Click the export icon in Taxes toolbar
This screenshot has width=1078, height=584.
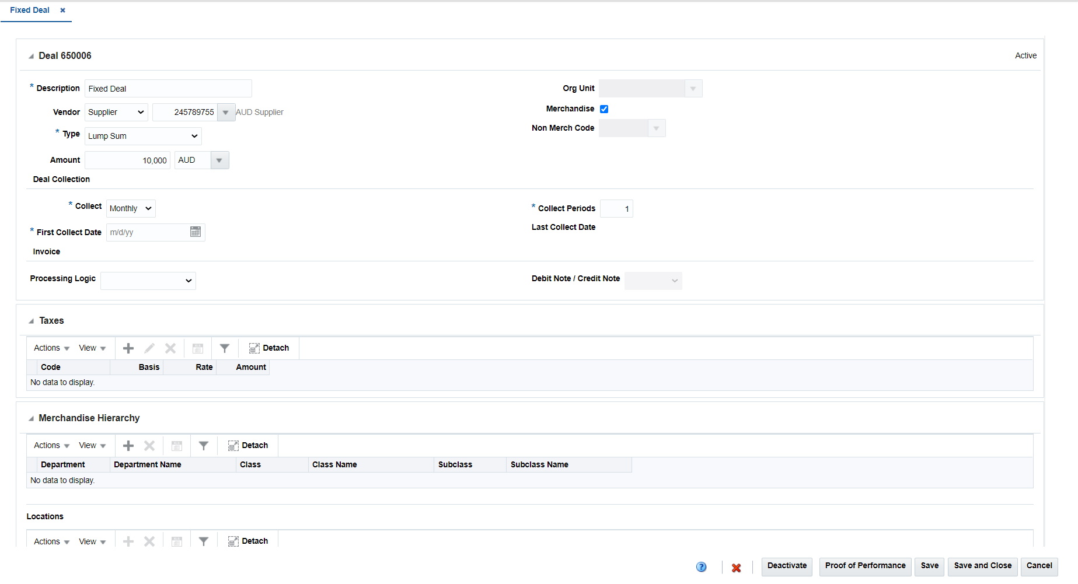click(198, 348)
